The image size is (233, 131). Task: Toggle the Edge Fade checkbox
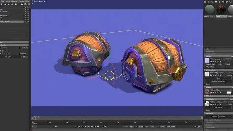tap(20, 48)
